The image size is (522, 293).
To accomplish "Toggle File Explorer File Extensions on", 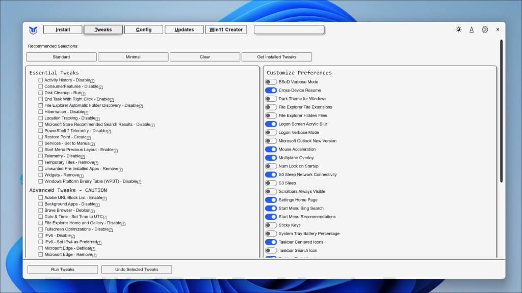I will coord(271,107).
